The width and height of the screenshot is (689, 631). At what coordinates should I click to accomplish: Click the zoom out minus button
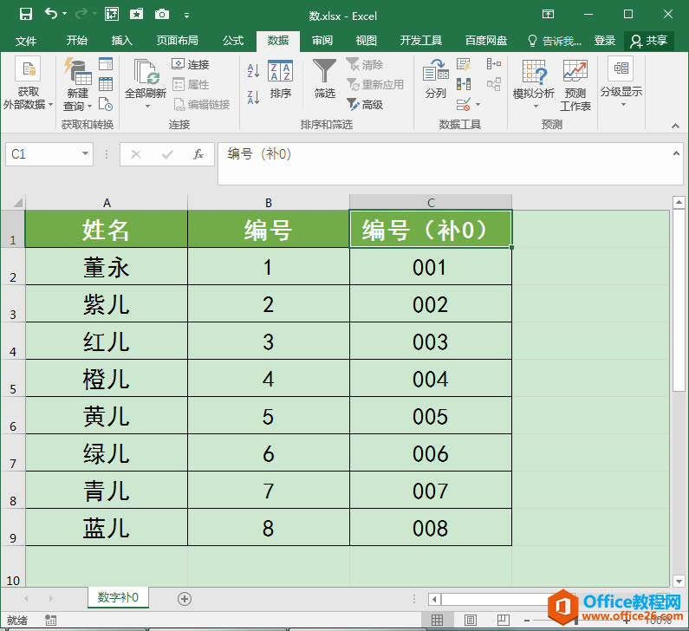[x=526, y=620]
